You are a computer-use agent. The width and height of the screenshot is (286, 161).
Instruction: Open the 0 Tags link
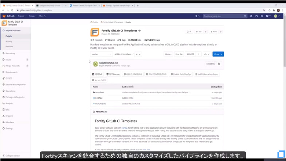[121, 40]
